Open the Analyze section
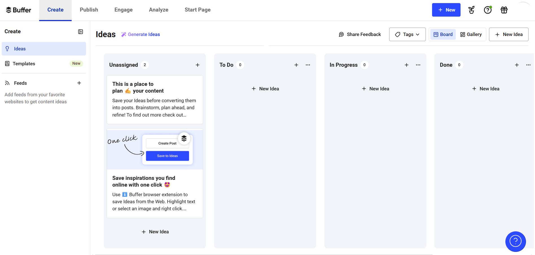This screenshot has width=535, height=255. (158, 10)
